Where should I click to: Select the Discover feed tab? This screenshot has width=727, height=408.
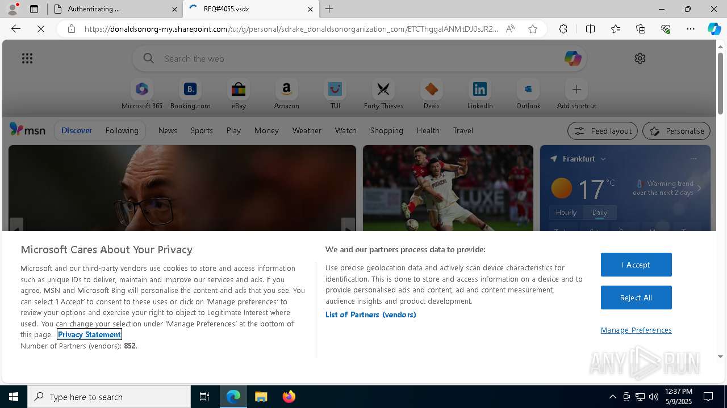click(x=77, y=130)
